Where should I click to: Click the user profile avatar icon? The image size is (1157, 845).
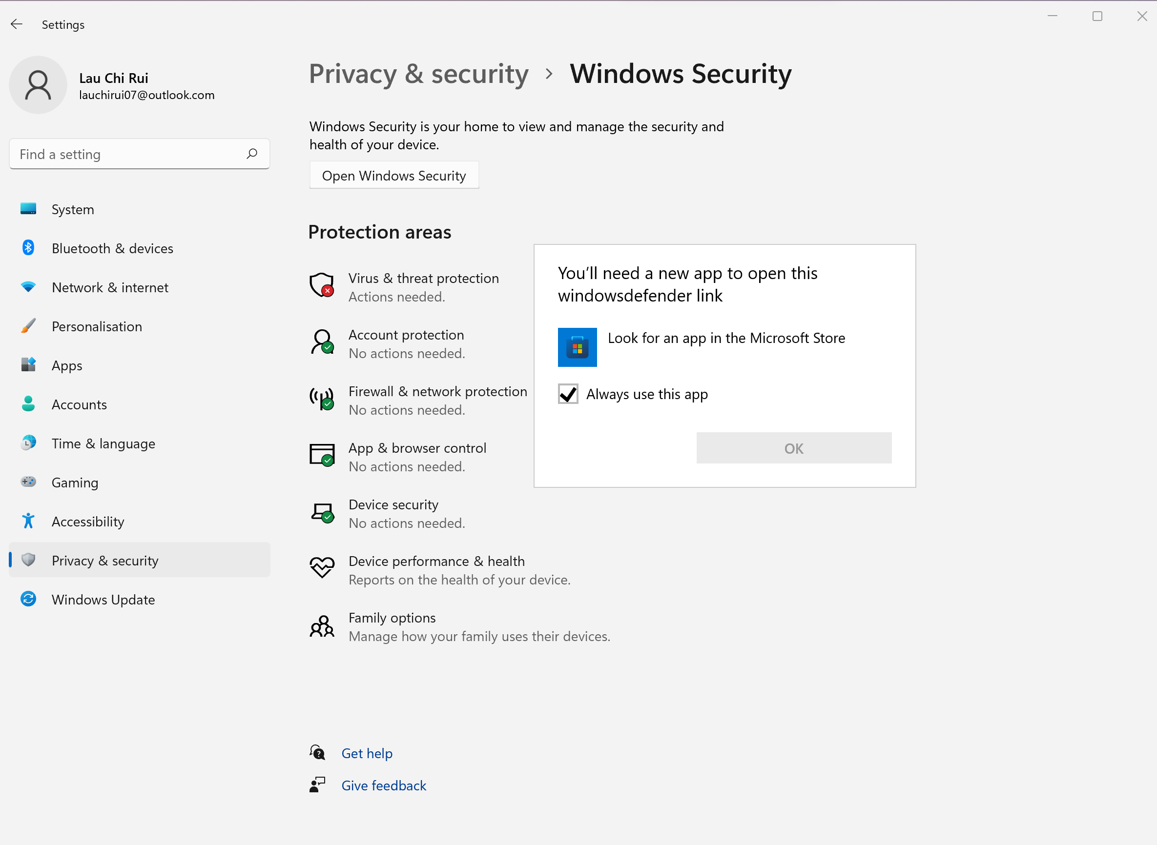pos(38,85)
